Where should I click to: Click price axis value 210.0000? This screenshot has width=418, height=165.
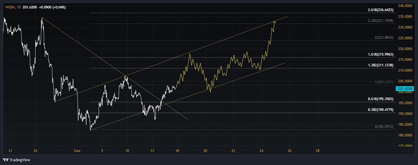pyautogui.click(x=405, y=70)
